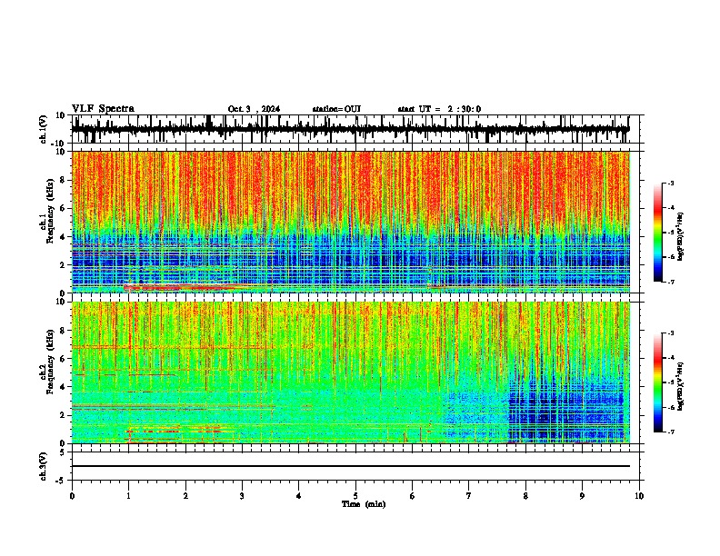Click the time axis tick label "9"
This screenshot has height=556, width=720.
[x=582, y=496]
